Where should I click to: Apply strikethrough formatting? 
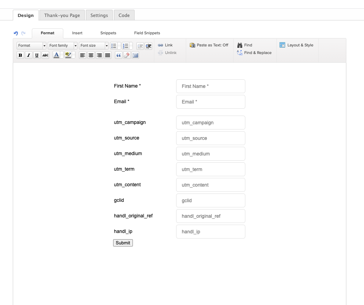(45, 55)
